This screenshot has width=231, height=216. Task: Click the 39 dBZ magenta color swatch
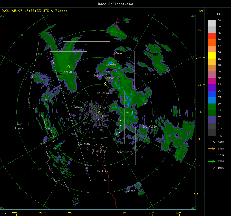coord(211,81)
